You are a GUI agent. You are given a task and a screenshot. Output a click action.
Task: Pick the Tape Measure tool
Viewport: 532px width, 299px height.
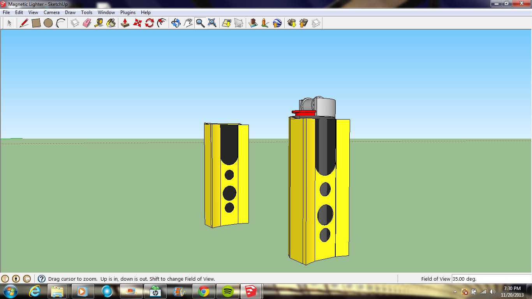tap(99, 23)
